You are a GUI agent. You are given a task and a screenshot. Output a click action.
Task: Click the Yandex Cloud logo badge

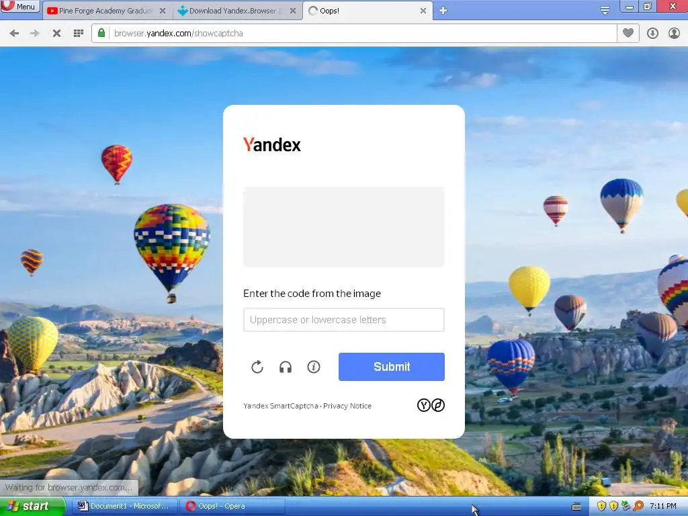point(431,405)
